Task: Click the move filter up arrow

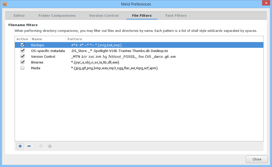Action: (41, 146)
